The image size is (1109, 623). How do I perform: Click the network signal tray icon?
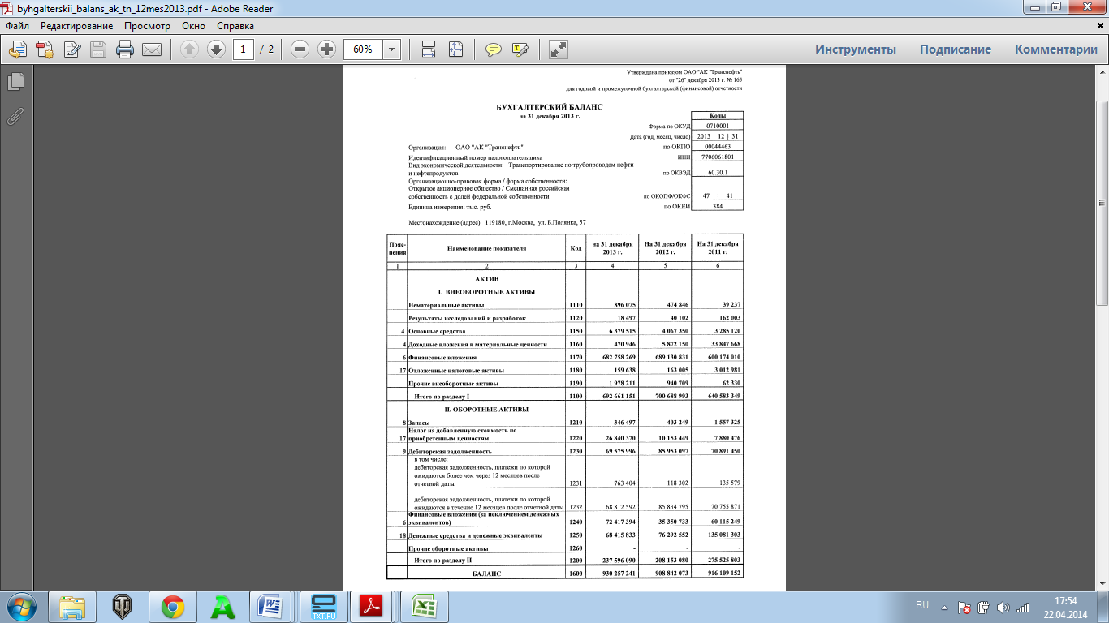tap(1024, 607)
